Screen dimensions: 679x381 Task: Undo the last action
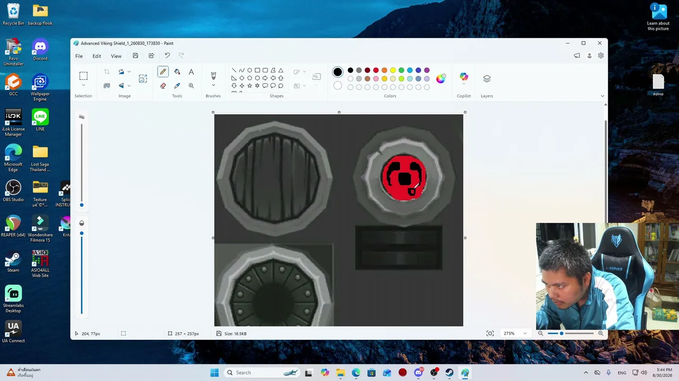167,56
